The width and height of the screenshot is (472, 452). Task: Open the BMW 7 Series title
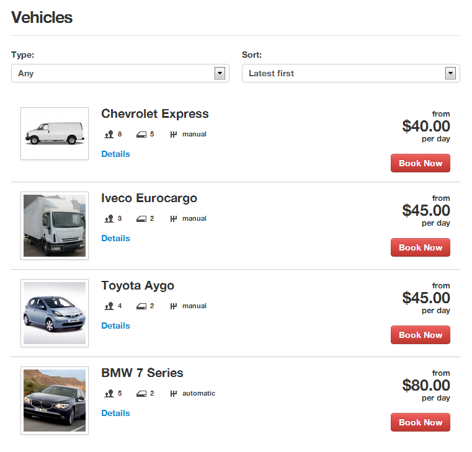(142, 373)
